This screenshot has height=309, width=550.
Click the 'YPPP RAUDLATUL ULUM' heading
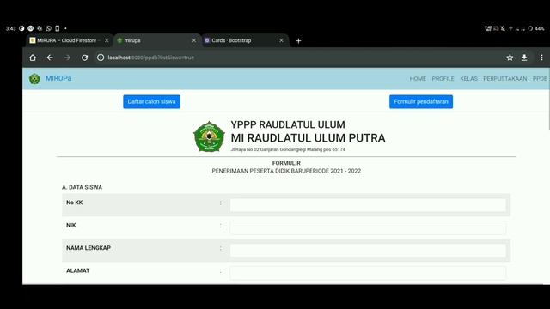[x=288, y=124]
